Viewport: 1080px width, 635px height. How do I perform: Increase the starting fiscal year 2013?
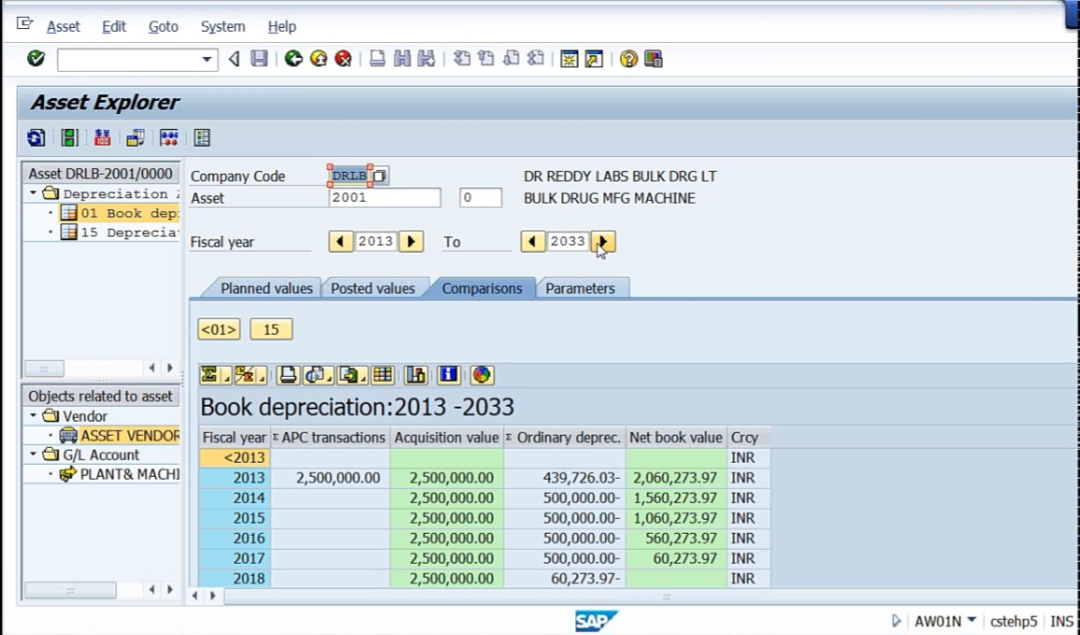click(411, 241)
